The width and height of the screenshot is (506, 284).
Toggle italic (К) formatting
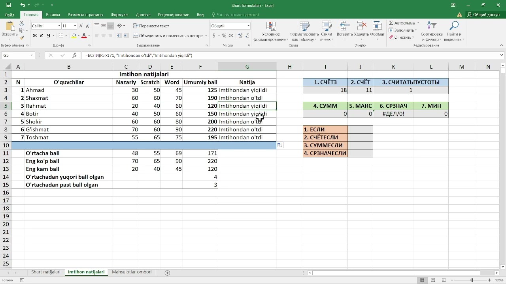click(42, 35)
